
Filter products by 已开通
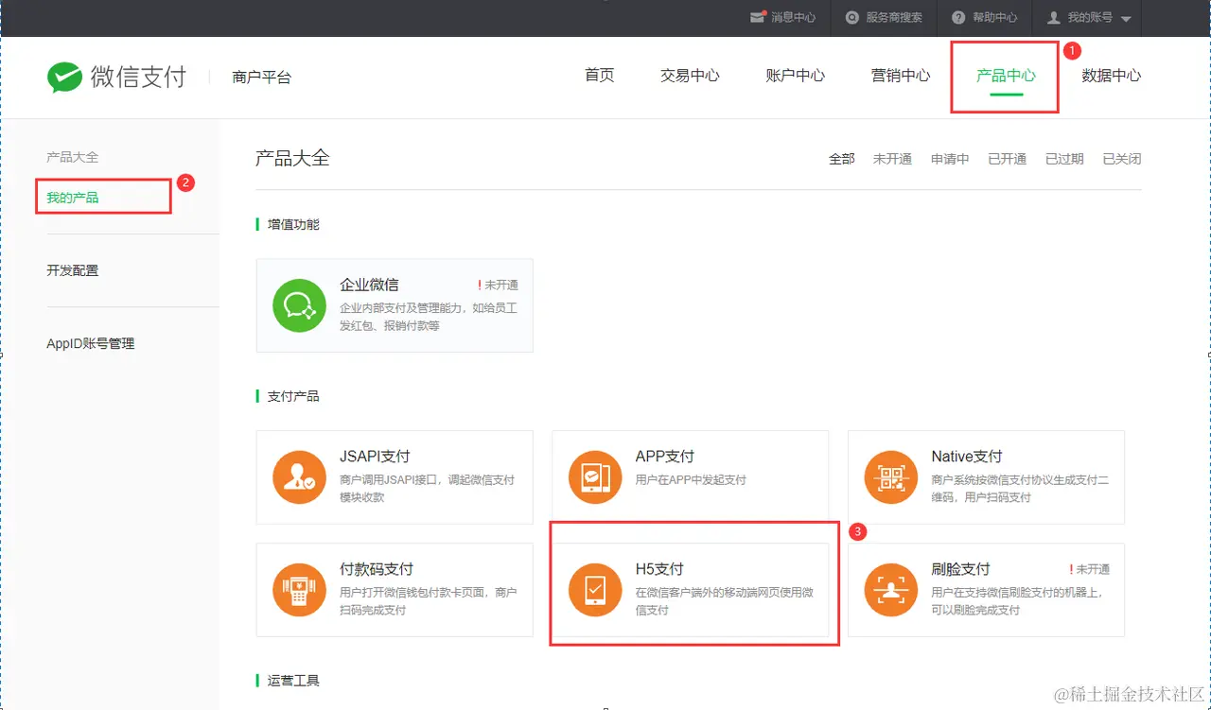coord(1008,159)
